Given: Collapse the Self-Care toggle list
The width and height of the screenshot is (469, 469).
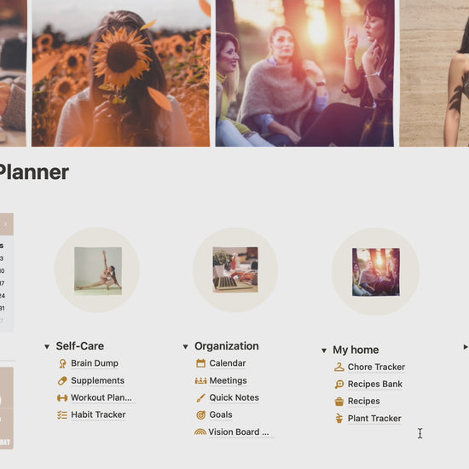Looking at the screenshot, I should coord(47,347).
